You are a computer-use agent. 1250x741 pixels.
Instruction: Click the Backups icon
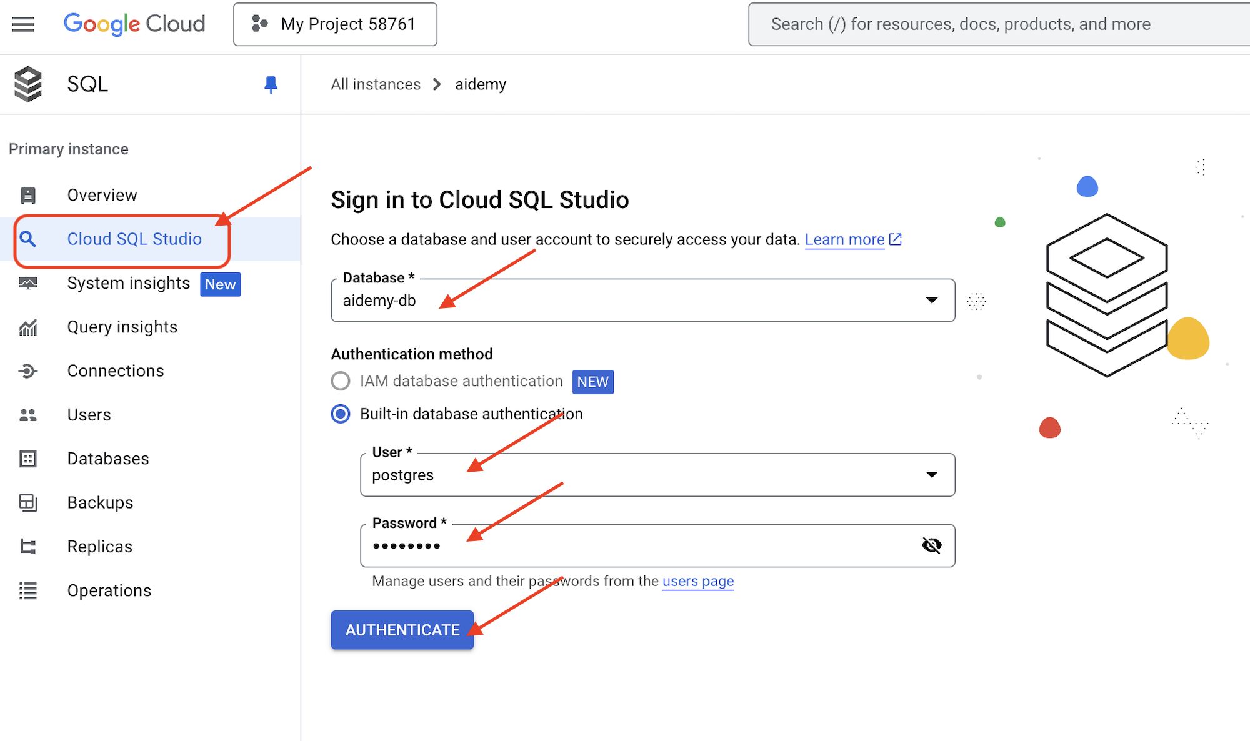pos(28,503)
